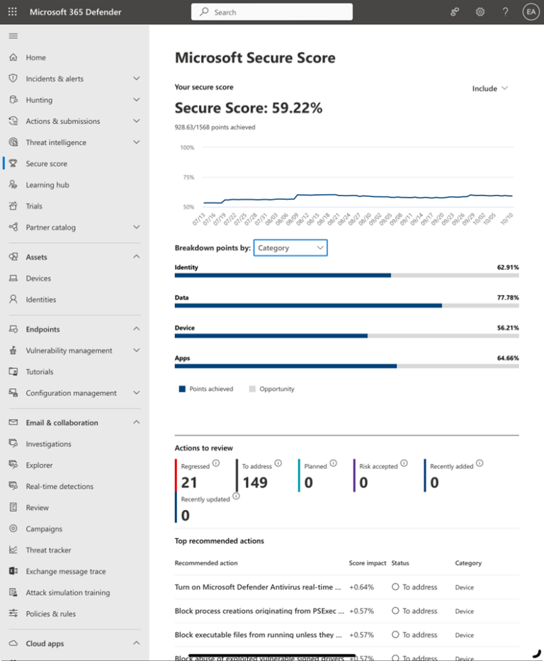Expand Incidents & alerts chevron
The width and height of the screenshot is (544, 661).
(137, 79)
